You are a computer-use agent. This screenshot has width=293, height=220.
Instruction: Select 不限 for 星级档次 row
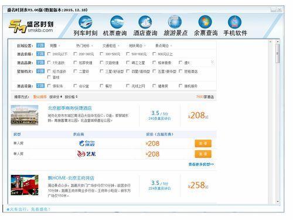pos(40,71)
